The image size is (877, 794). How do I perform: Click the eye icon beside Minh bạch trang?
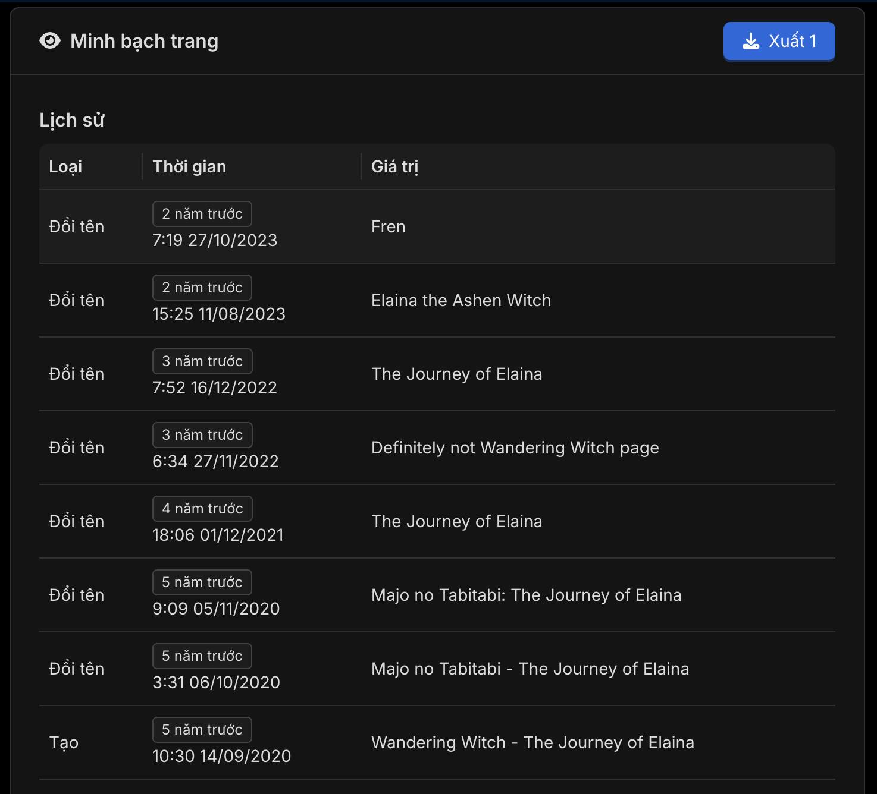[x=50, y=41]
